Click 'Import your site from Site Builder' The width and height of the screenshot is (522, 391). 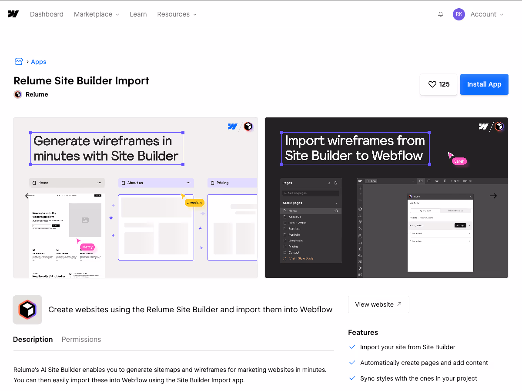tap(408, 347)
